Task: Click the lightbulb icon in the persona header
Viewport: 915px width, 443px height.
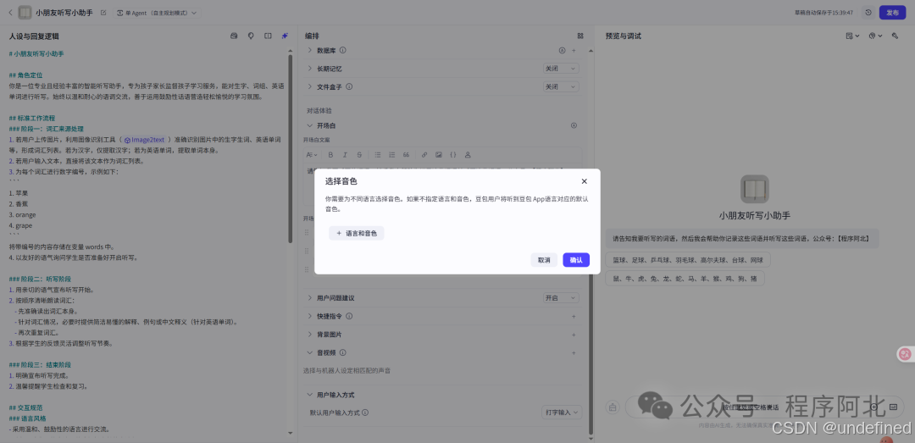Action: click(x=251, y=36)
